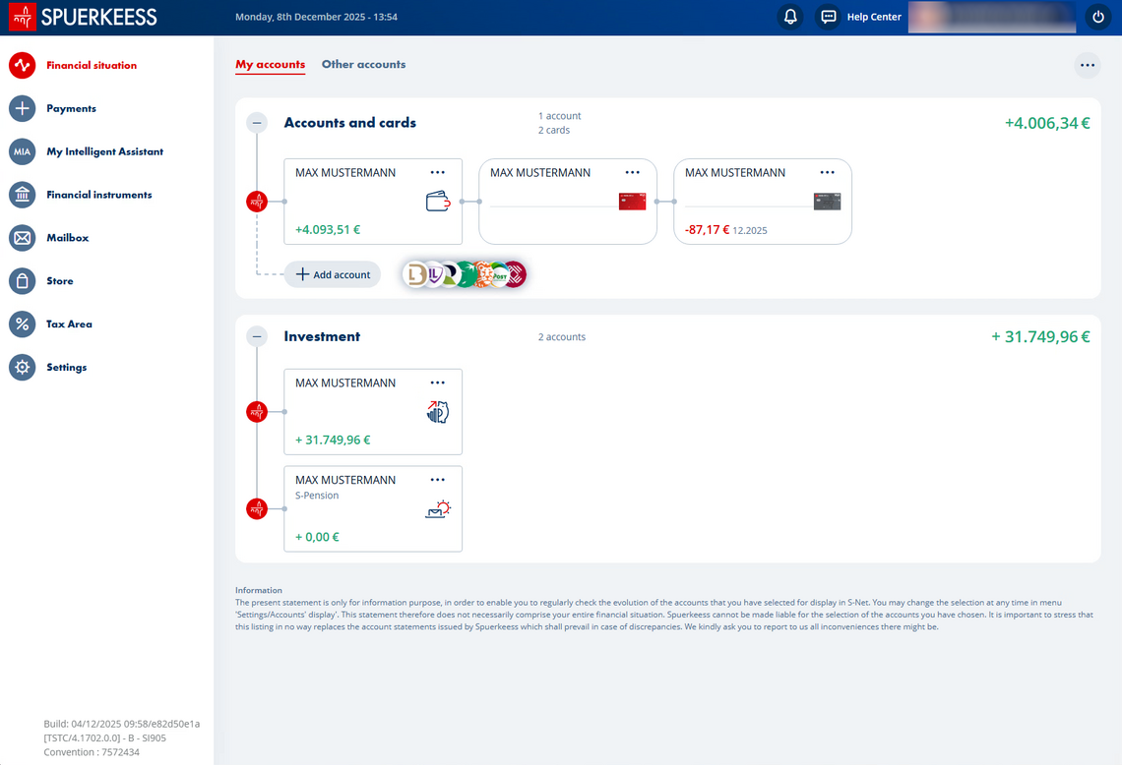Open options for the -87,17 € card
The height and width of the screenshot is (765, 1122).
click(827, 173)
